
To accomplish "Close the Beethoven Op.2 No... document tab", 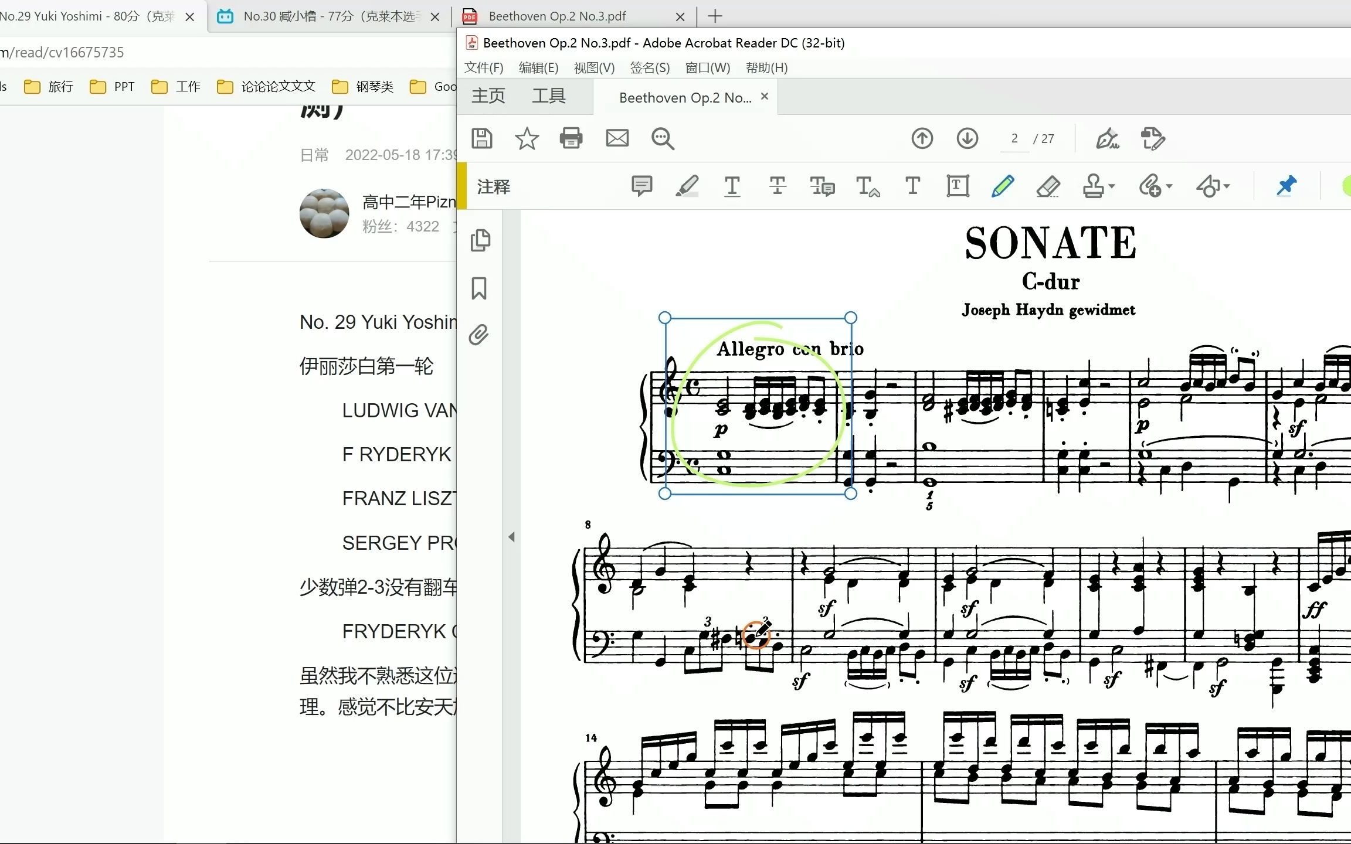I will 764,96.
